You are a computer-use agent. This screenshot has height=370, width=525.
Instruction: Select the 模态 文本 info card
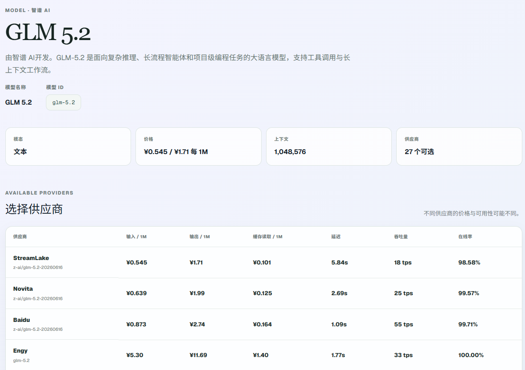pyautogui.click(x=68, y=146)
